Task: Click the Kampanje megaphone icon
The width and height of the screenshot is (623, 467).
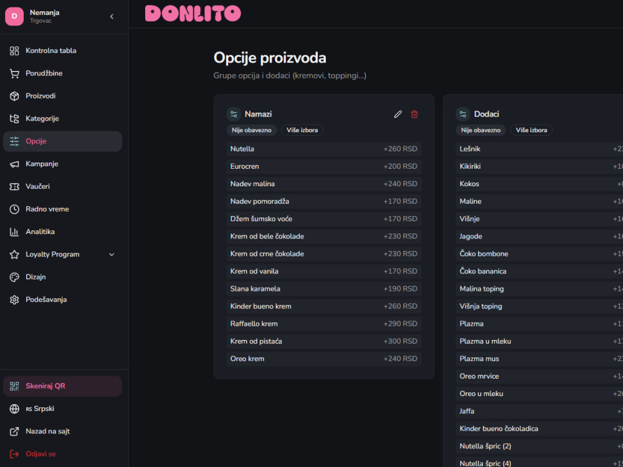Action: coord(14,164)
